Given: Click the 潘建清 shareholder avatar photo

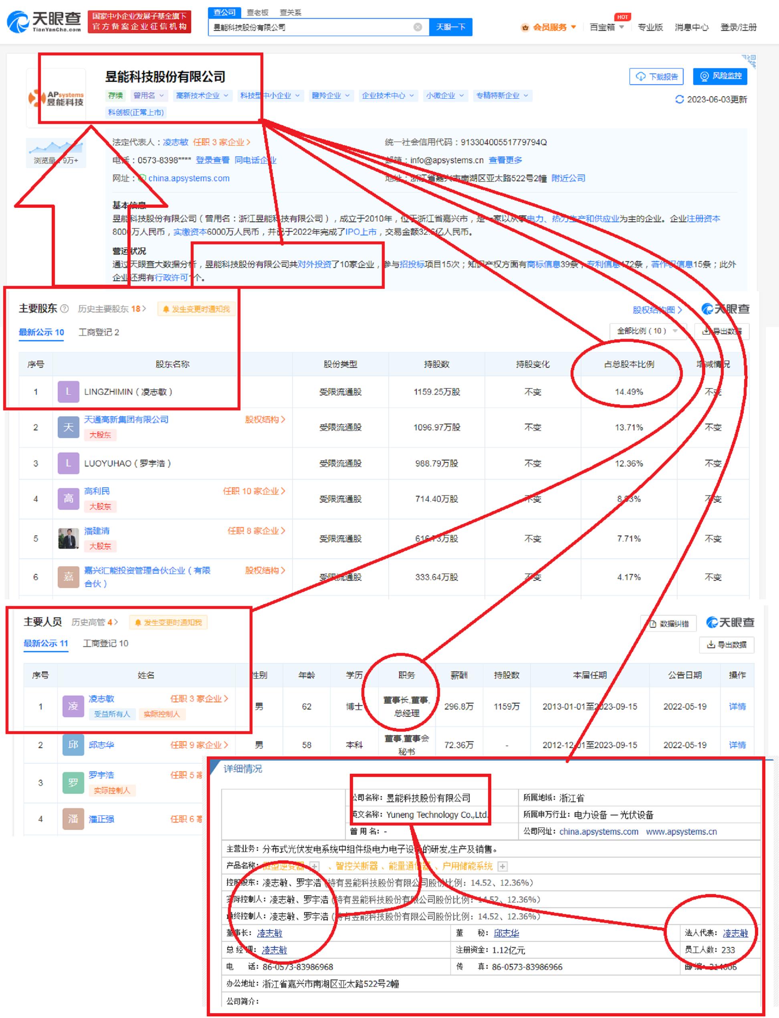Looking at the screenshot, I should 68,538.
